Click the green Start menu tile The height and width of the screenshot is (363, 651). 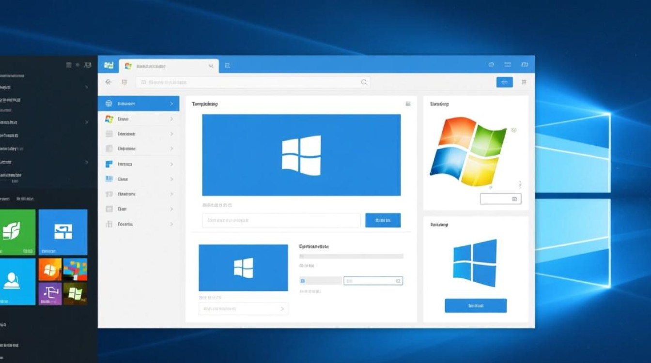pos(17,232)
